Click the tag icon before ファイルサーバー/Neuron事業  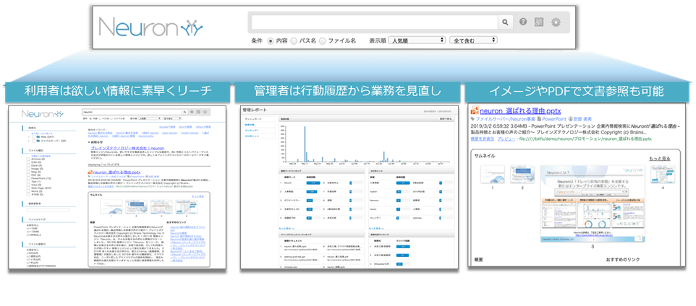point(472,118)
